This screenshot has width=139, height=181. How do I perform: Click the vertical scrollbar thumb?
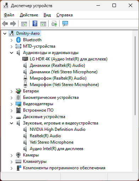pos(135,76)
